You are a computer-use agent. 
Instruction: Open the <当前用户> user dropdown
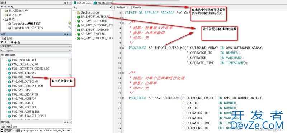(36, 46)
